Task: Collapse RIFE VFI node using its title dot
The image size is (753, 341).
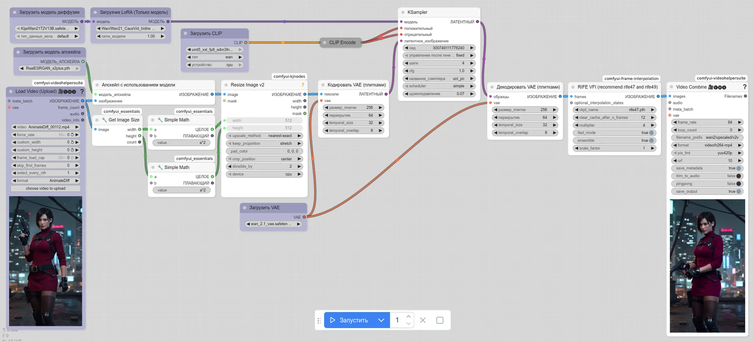Action: [x=573, y=87]
